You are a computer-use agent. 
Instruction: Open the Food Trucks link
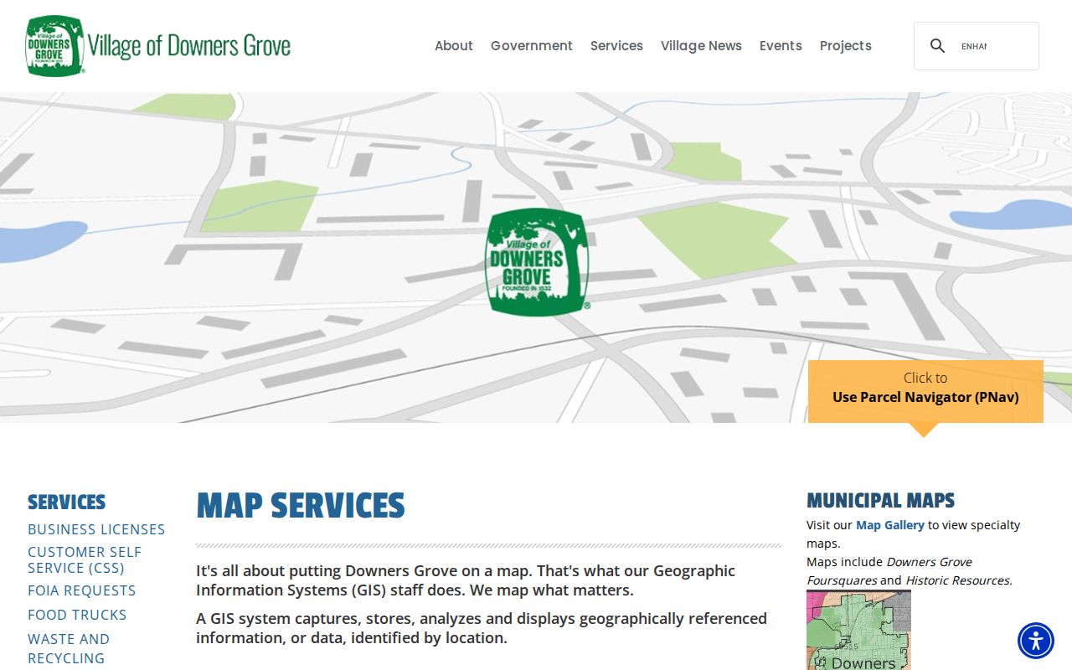point(77,615)
